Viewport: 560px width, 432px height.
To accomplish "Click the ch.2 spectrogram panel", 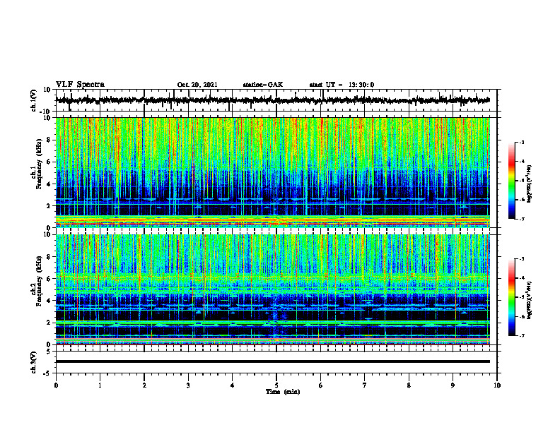I will click(x=272, y=289).
